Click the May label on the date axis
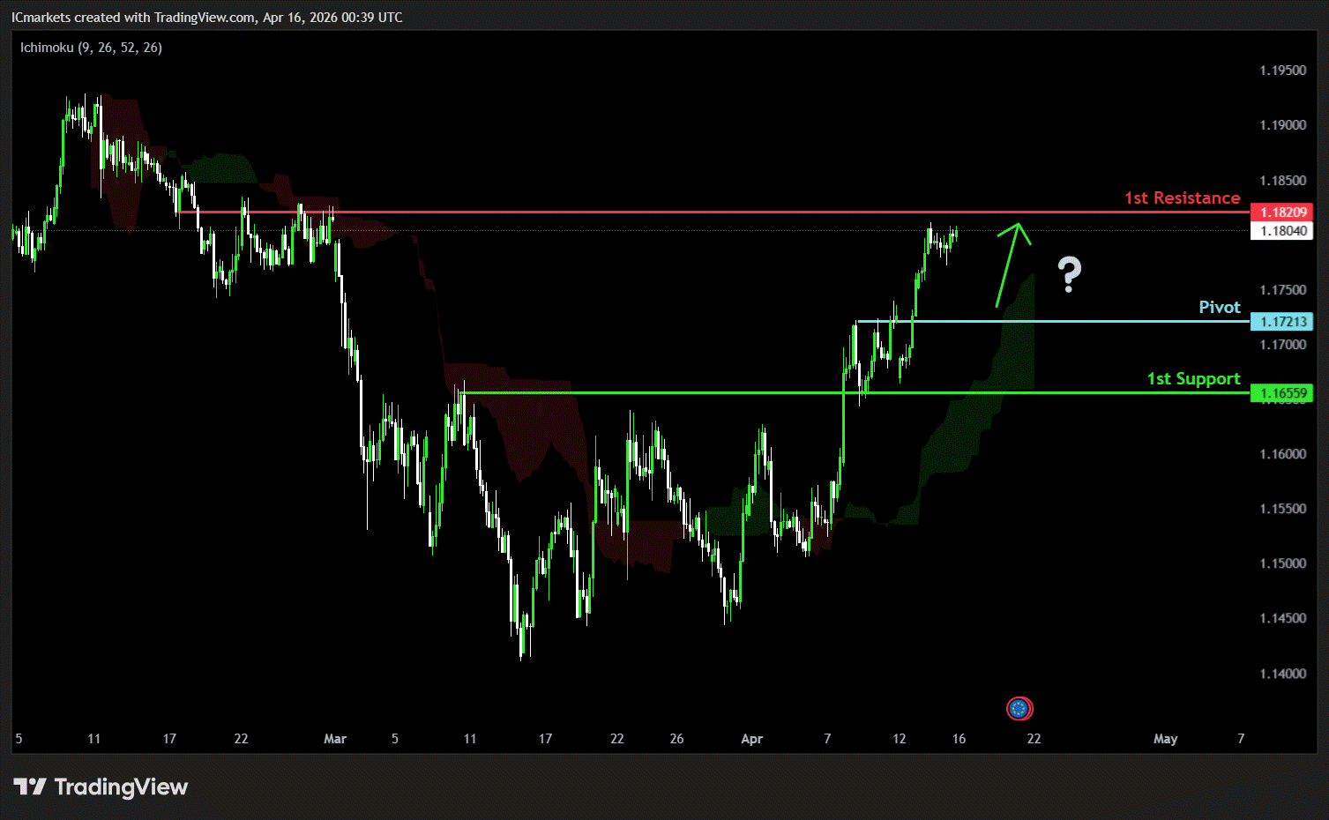This screenshot has width=1329, height=820. (1165, 739)
